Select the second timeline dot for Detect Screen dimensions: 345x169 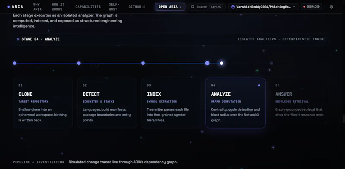(79, 63)
